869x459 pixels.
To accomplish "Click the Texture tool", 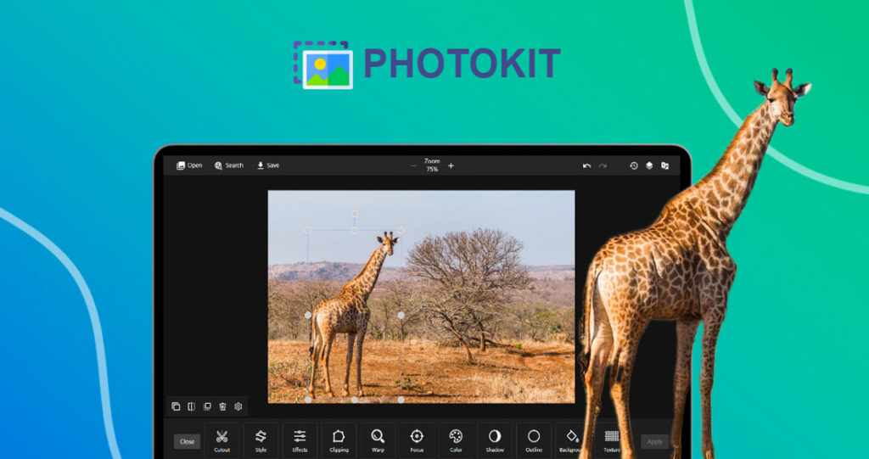I will coord(612,438).
